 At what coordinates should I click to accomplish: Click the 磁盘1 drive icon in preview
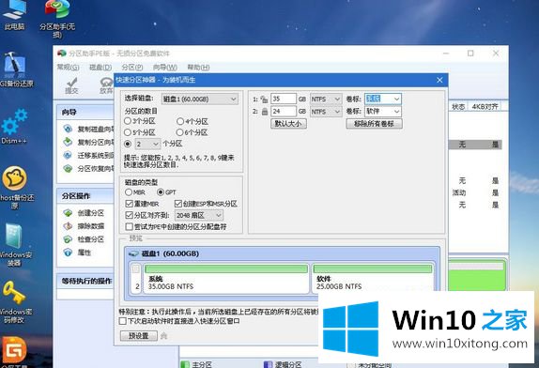coord(133,253)
